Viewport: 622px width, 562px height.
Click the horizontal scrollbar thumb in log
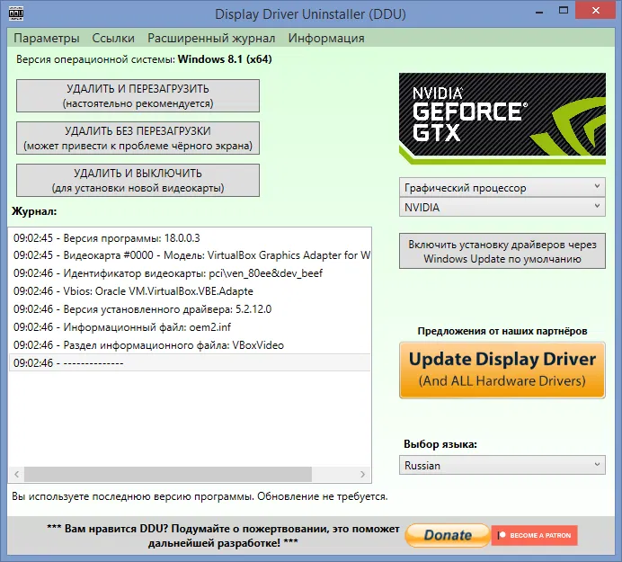coord(168,474)
